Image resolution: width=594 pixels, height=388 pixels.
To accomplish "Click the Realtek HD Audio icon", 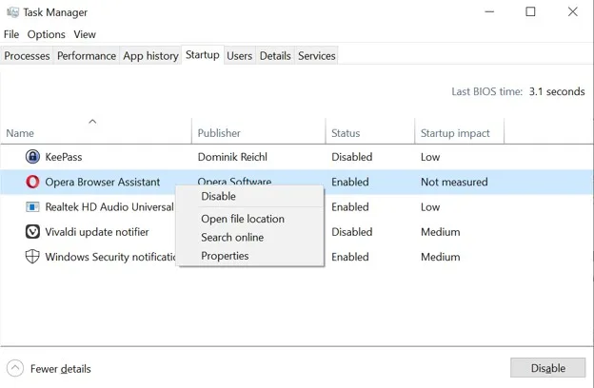I will (x=32, y=206).
